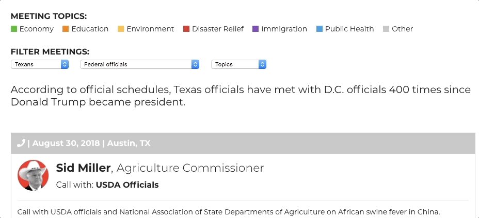Click the August 30, 2018 meeting header
The height and width of the screenshot is (218, 479).
(243, 143)
